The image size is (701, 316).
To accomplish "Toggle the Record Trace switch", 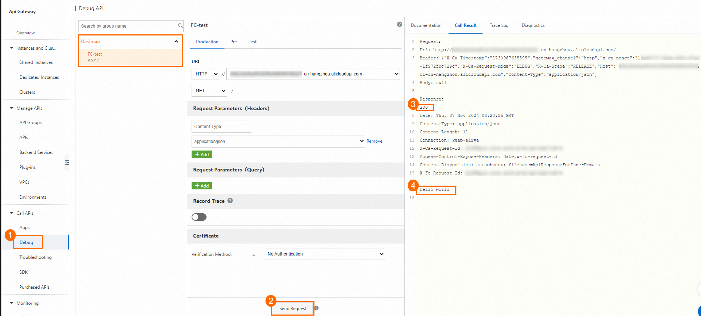I will pyautogui.click(x=199, y=217).
